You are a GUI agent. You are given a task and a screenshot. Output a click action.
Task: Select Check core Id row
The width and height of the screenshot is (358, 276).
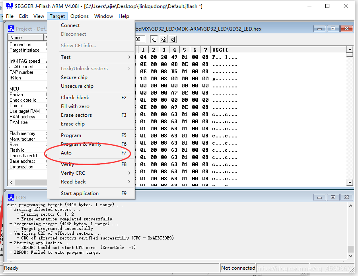tap(27, 100)
